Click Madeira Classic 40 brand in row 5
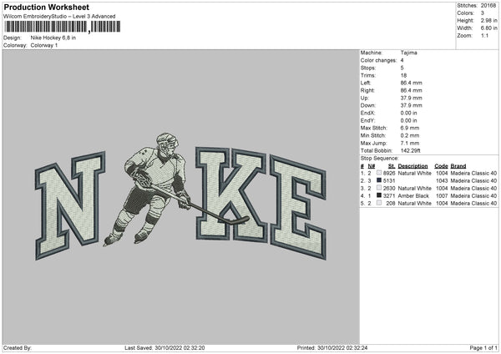This screenshot has width=501, height=354. [x=473, y=203]
